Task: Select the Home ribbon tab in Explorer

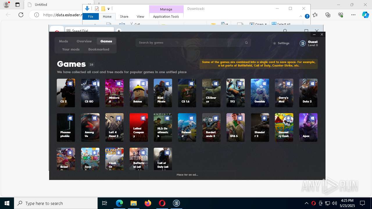Action: 107,17
